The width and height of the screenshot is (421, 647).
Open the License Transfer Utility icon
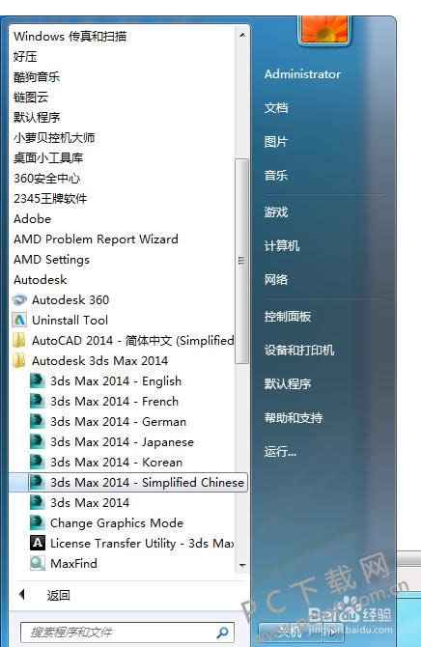(37, 543)
